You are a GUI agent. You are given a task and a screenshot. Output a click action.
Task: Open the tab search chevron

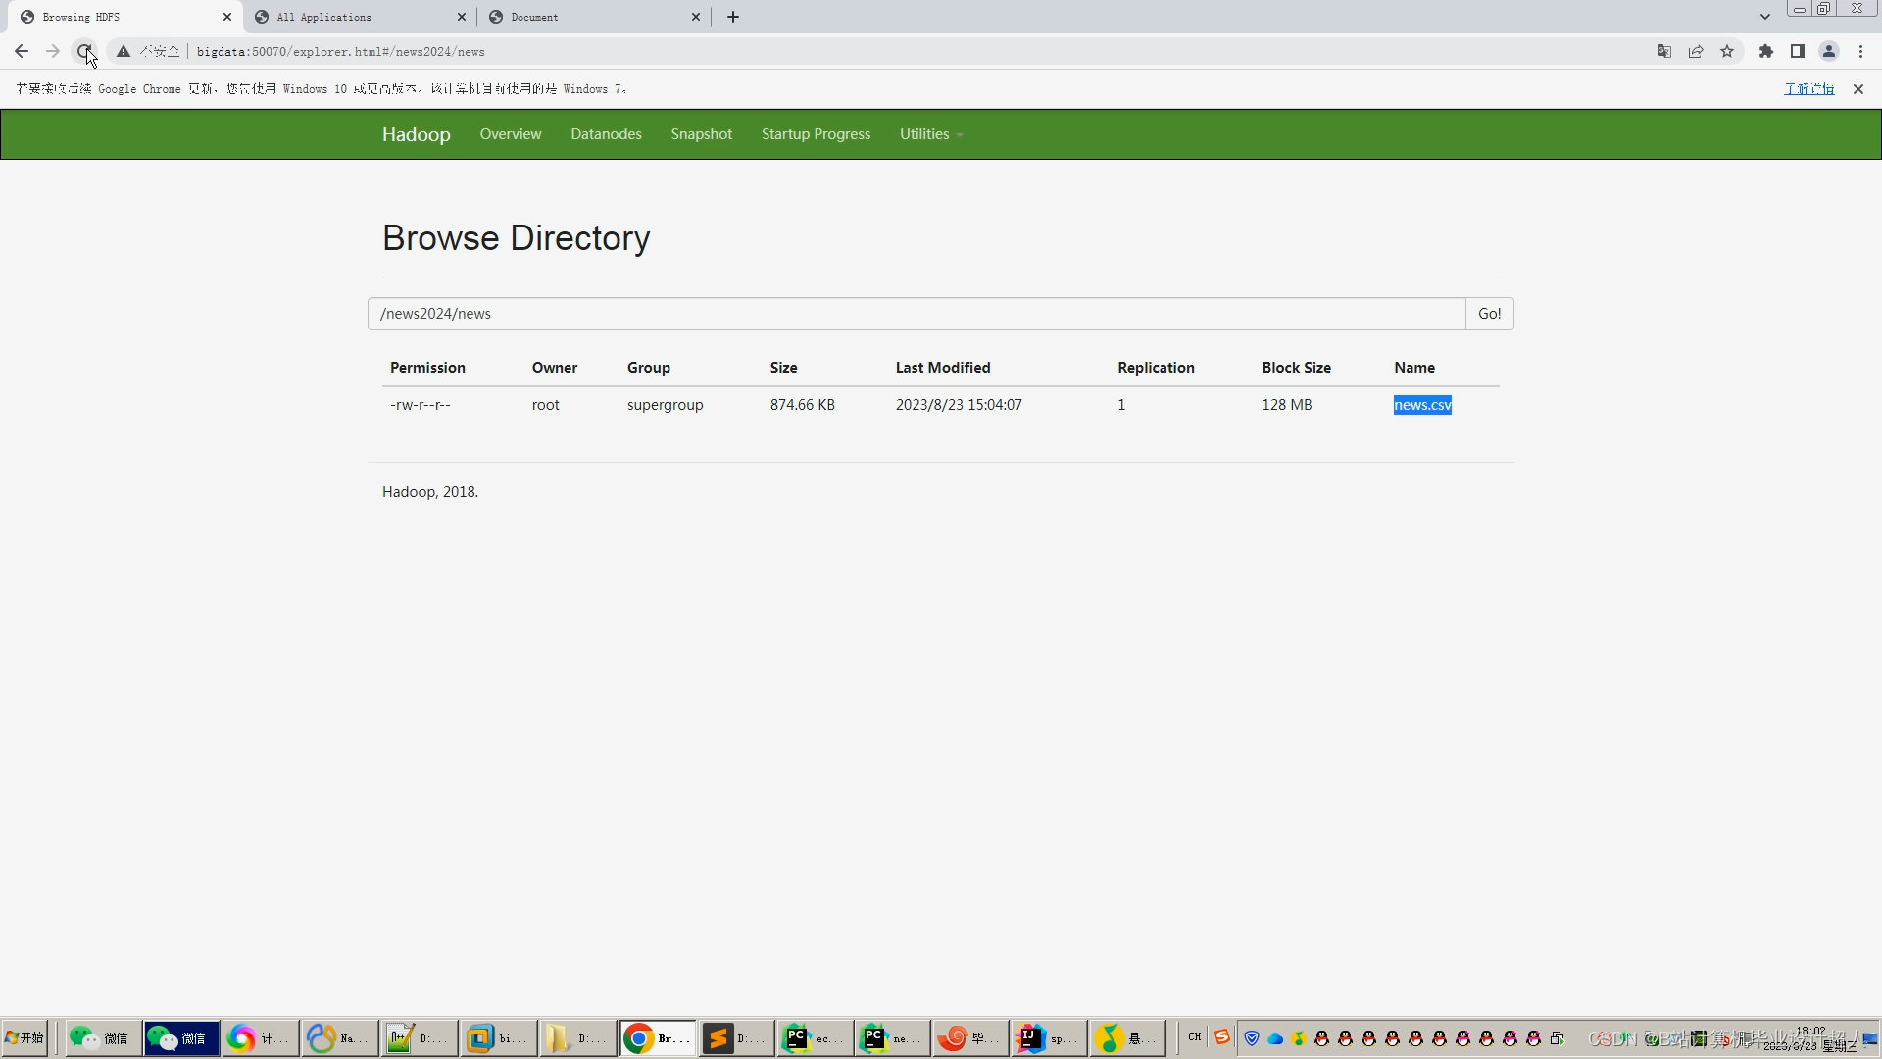pyautogui.click(x=1764, y=17)
